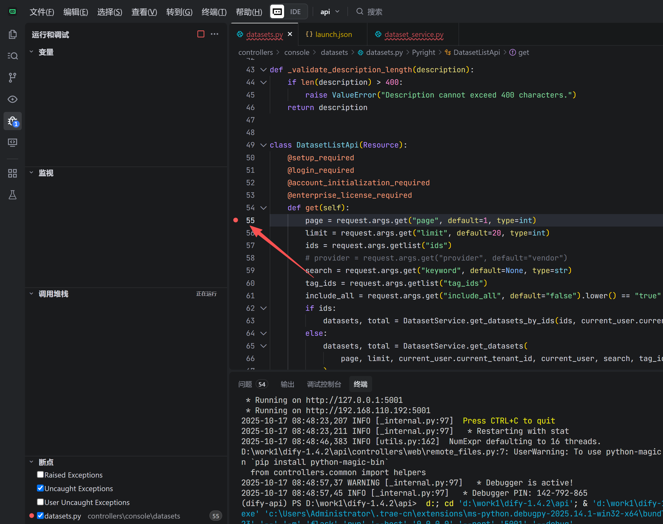This screenshot has width=663, height=524.
Task: Enable Raised Exceptions breakpoint checkbox
Action: pyautogui.click(x=40, y=475)
